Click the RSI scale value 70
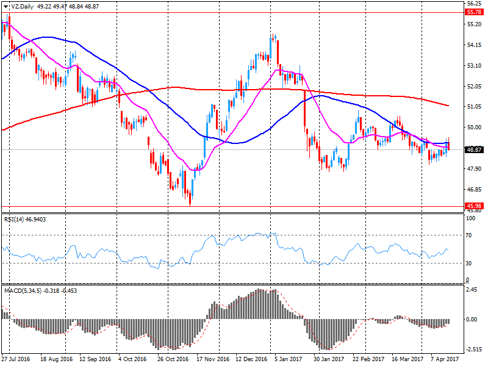The width and height of the screenshot is (488, 366). [468, 235]
